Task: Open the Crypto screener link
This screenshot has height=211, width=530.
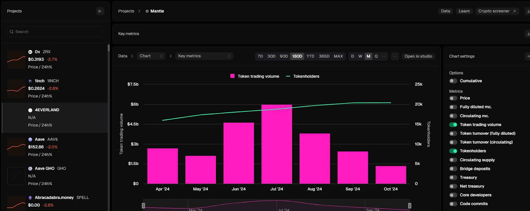Action: tap(497, 11)
